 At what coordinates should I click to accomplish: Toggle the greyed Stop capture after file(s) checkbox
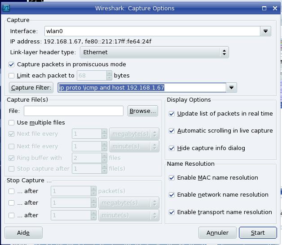(x=12, y=169)
